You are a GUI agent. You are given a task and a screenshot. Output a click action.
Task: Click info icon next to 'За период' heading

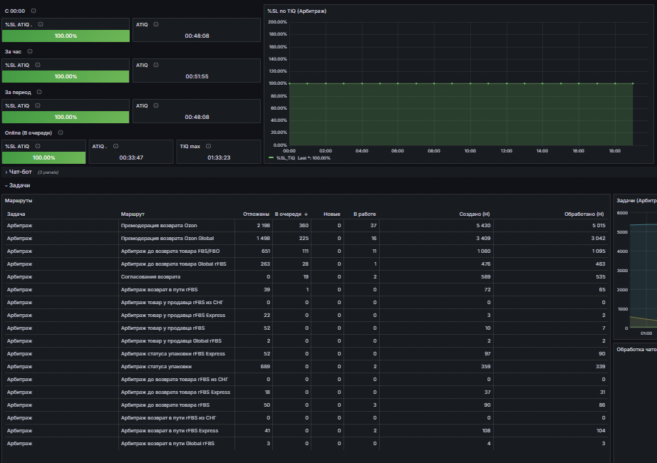(x=39, y=92)
